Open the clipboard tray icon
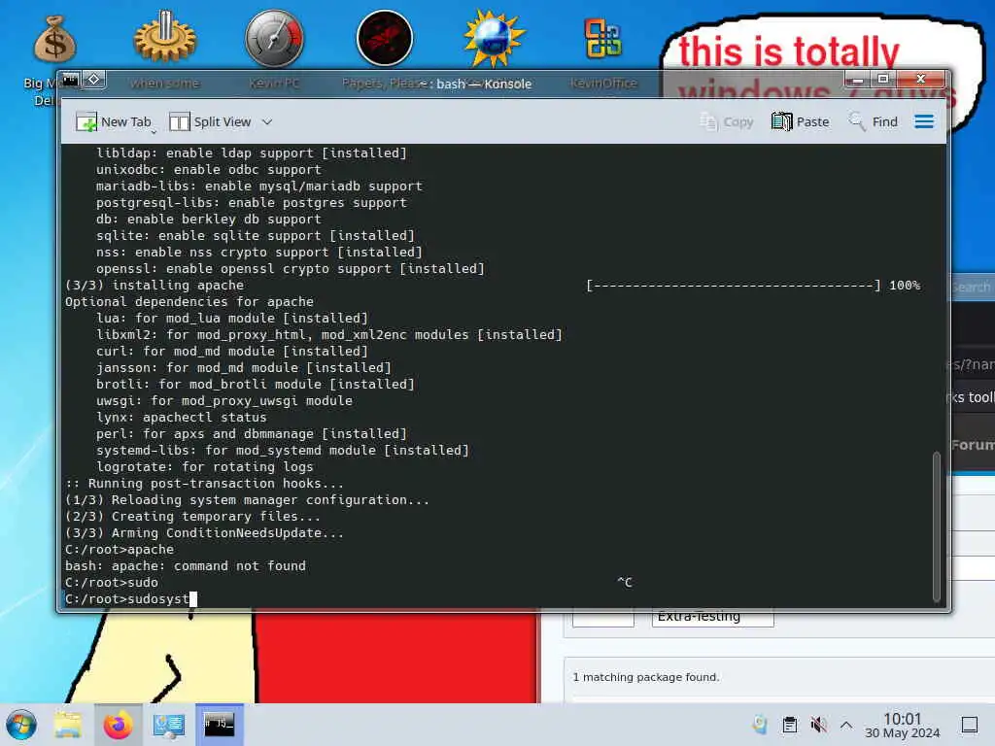This screenshot has width=995, height=746. tap(789, 725)
